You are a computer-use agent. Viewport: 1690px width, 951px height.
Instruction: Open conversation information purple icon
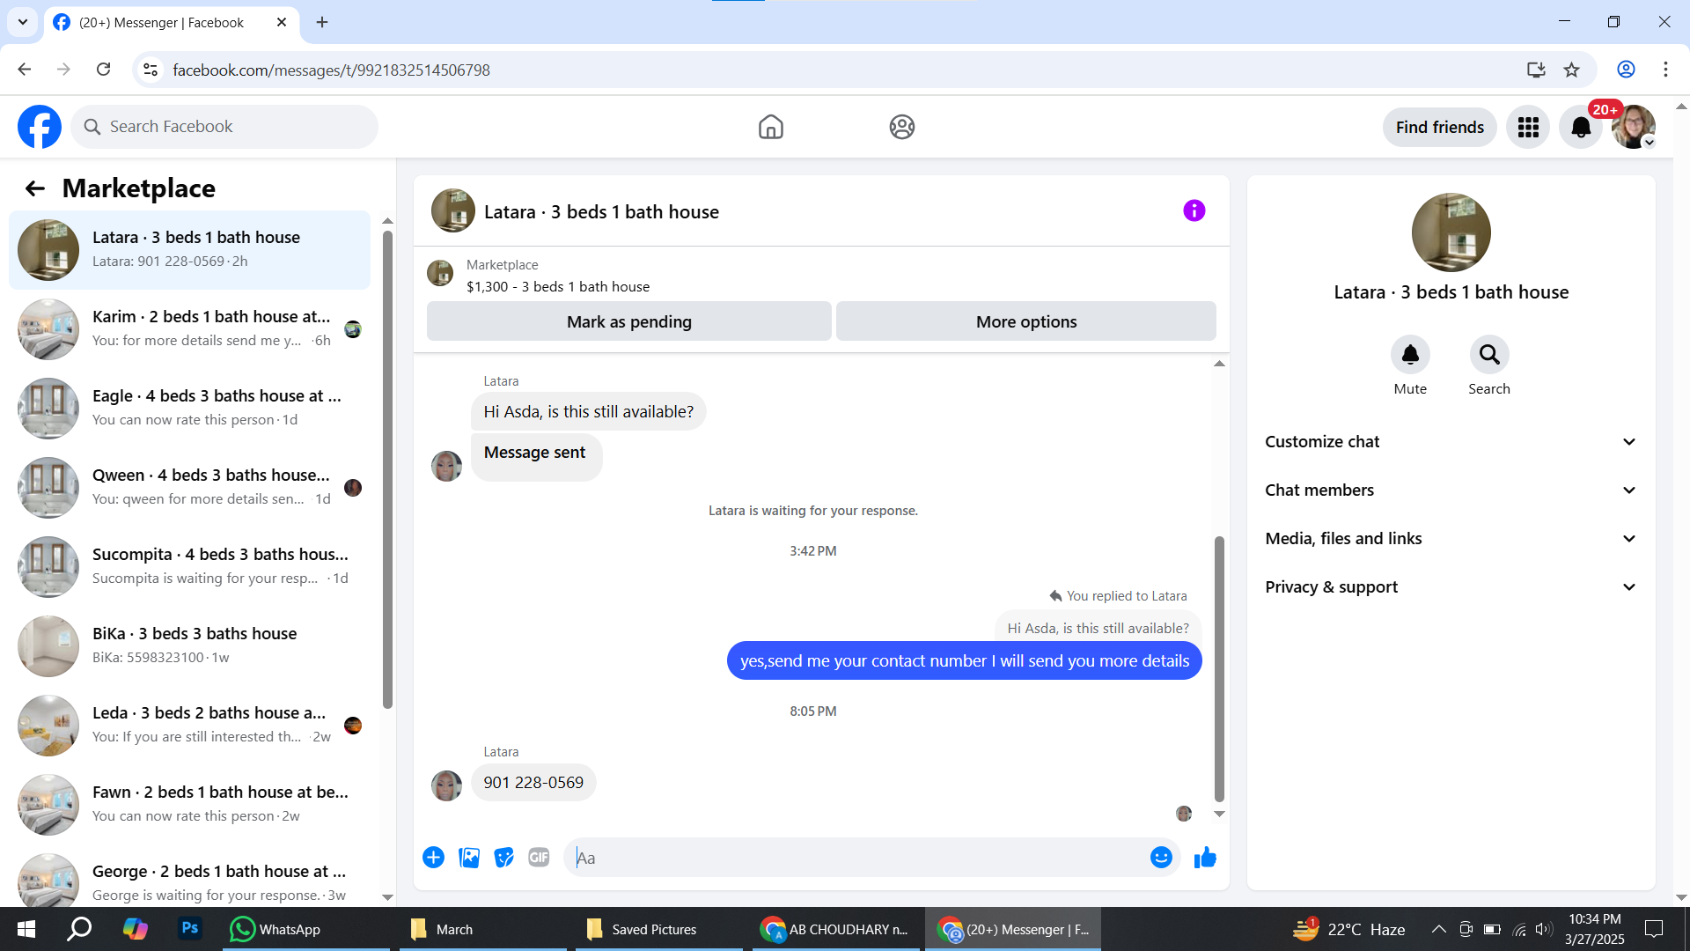pos(1194,210)
